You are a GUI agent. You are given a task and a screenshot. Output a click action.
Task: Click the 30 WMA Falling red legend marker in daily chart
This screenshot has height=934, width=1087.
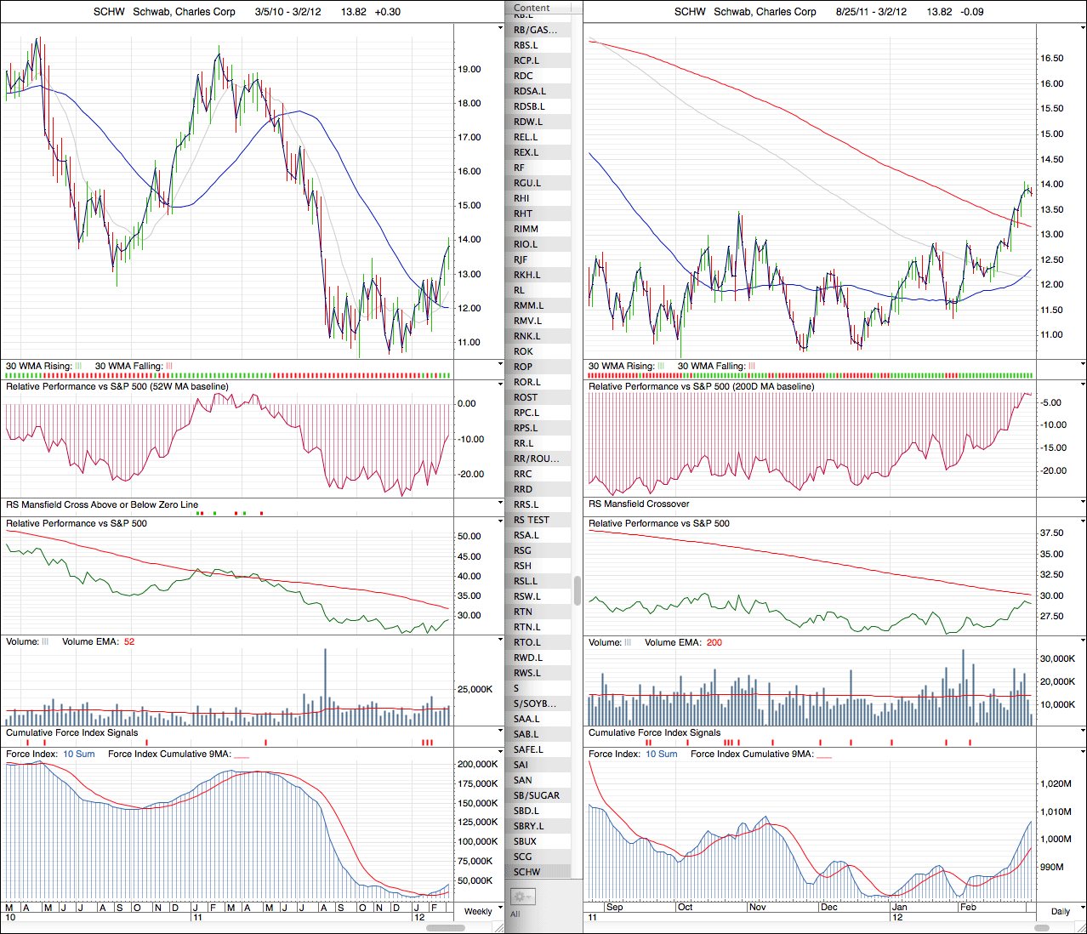751,366
